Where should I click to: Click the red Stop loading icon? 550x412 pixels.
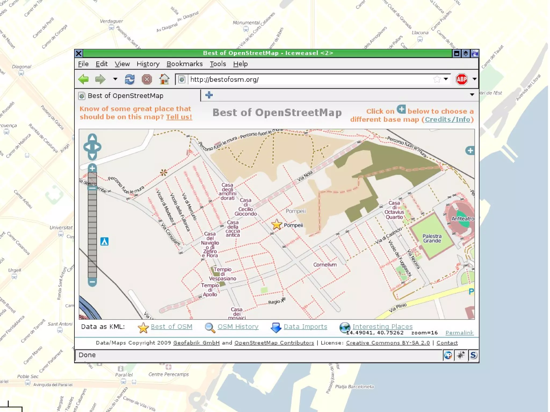coord(147,79)
